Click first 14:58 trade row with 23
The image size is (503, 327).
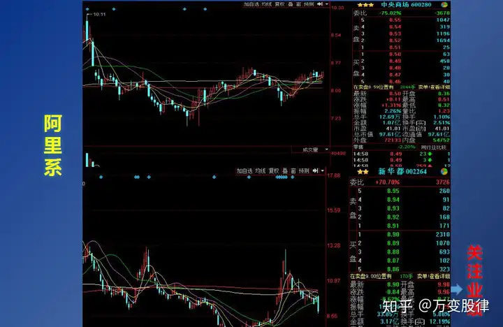coord(402,154)
